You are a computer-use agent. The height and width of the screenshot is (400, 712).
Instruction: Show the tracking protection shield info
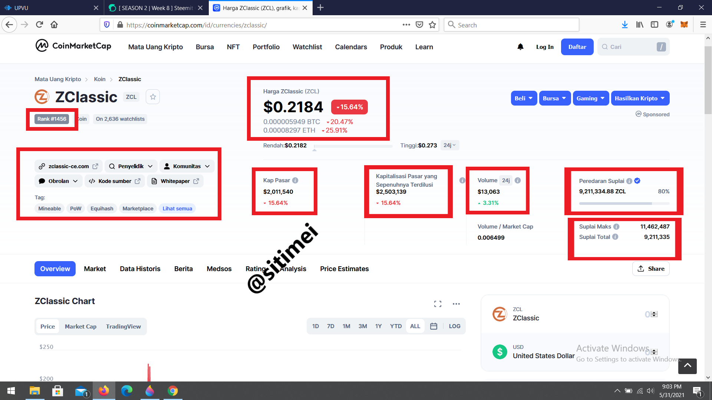click(107, 25)
